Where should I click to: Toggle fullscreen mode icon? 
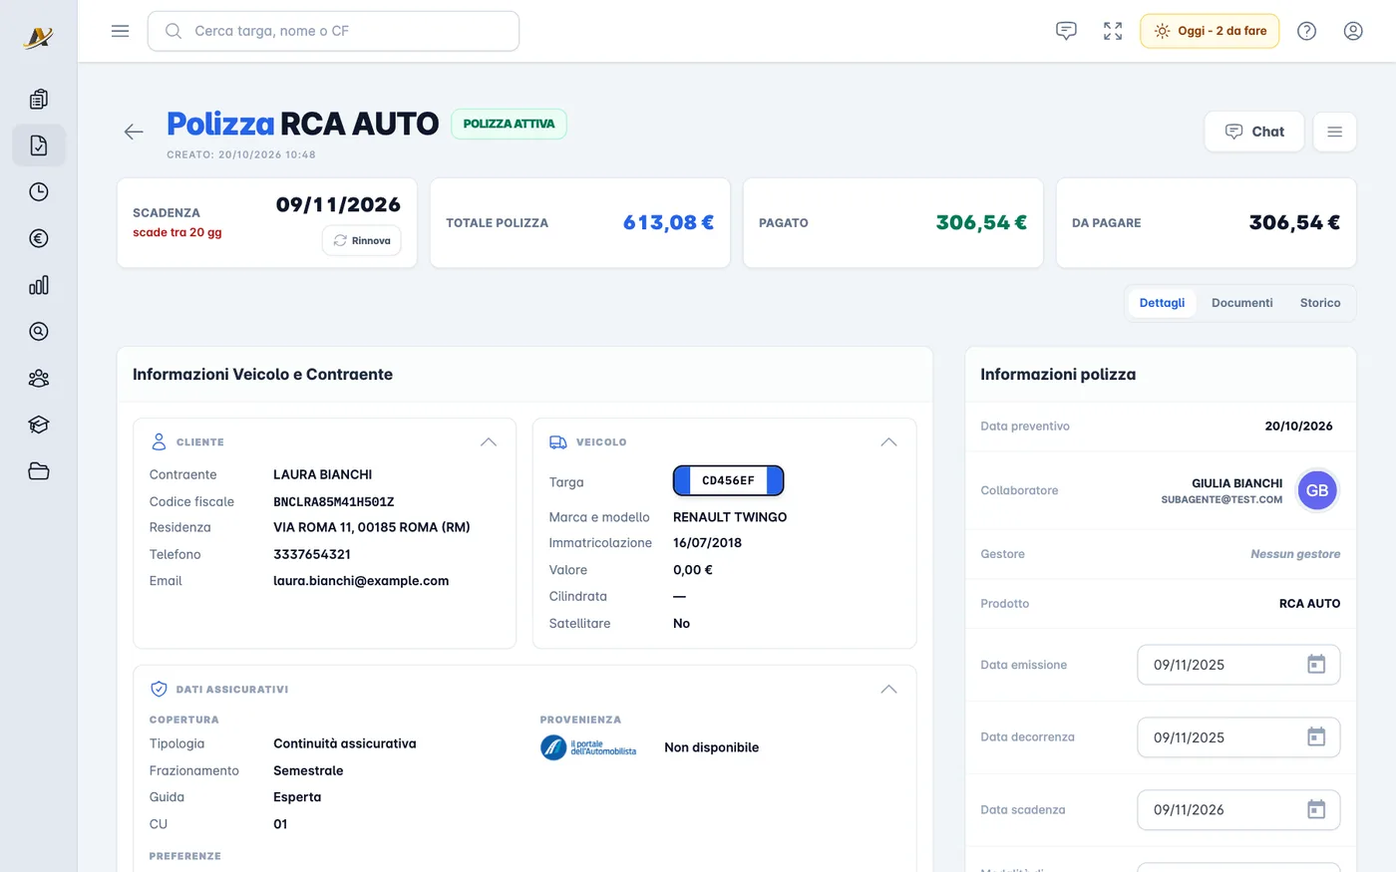pyautogui.click(x=1113, y=31)
